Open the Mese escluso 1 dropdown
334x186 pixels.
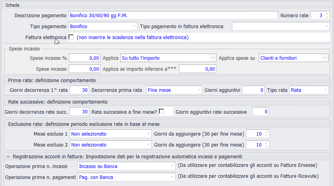click(149, 134)
